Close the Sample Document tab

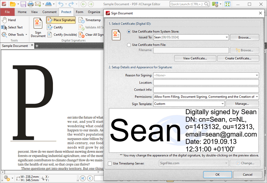32,45
